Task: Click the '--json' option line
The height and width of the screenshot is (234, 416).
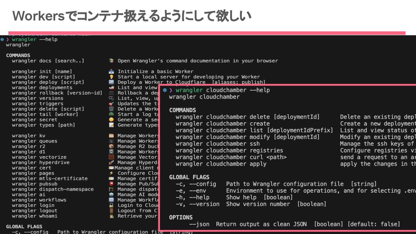Action: point(295,224)
